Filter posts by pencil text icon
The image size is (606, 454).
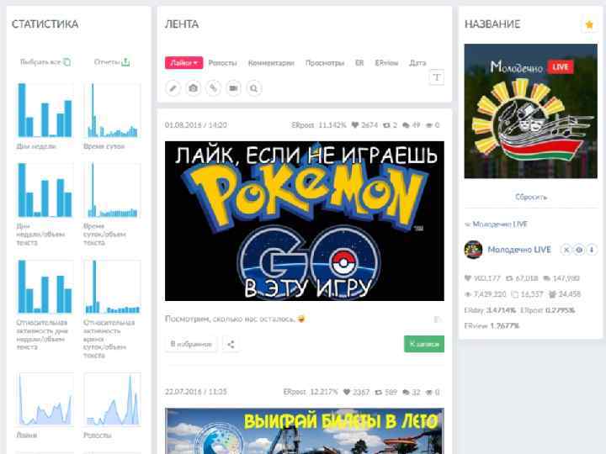click(x=173, y=88)
